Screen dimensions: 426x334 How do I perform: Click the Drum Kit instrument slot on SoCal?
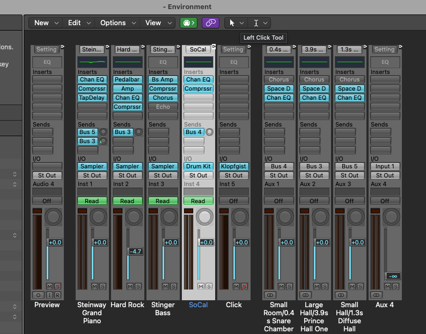[198, 166]
